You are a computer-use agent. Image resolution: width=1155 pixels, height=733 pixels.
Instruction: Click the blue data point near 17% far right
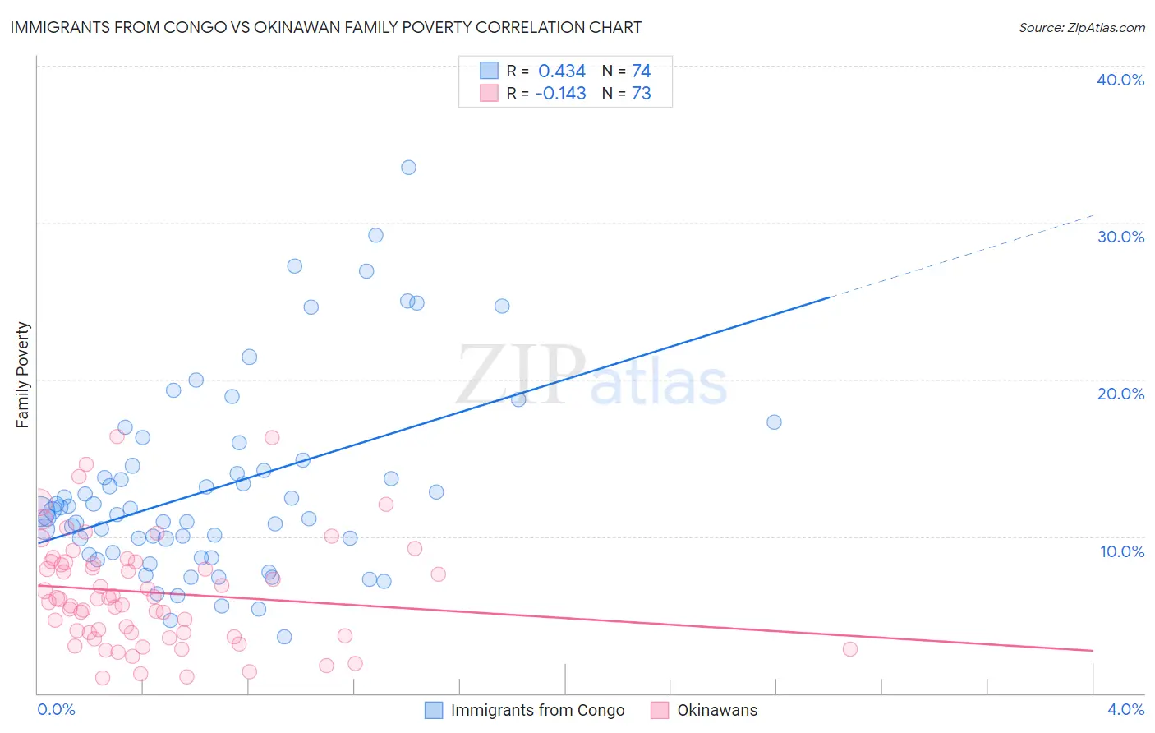click(x=774, y=422)
